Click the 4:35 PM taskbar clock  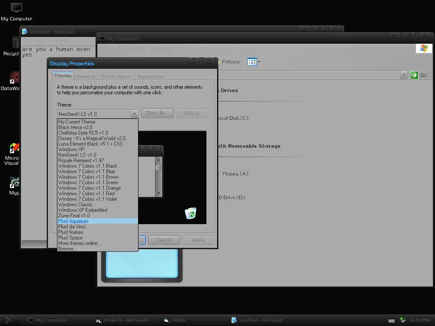click(420, 320)
